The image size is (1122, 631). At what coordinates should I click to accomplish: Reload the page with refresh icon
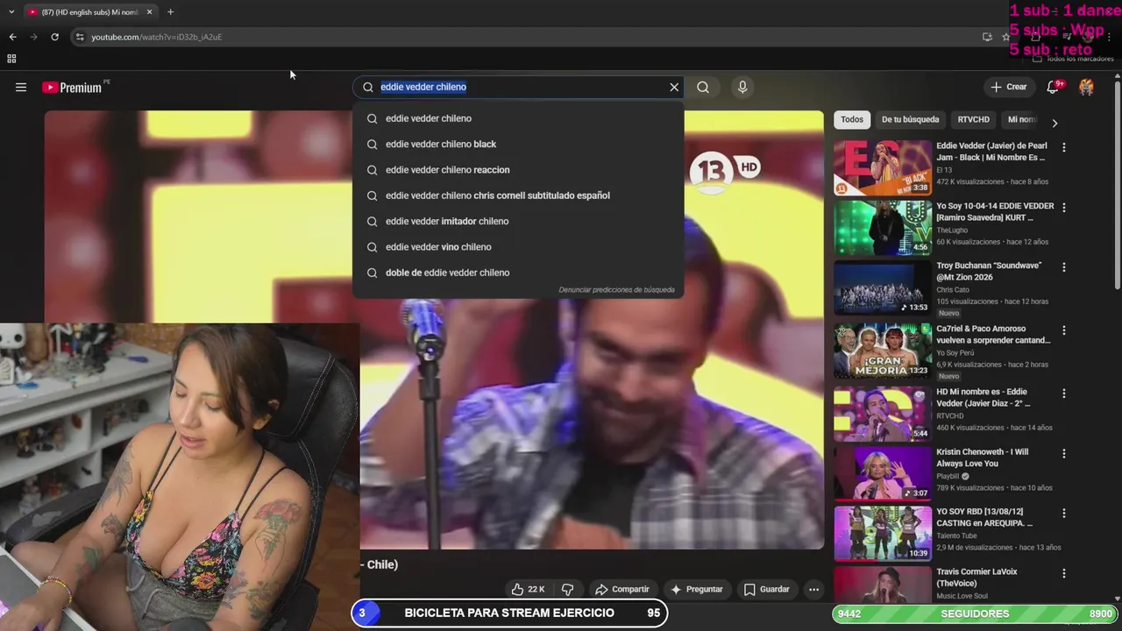(54, 37)
